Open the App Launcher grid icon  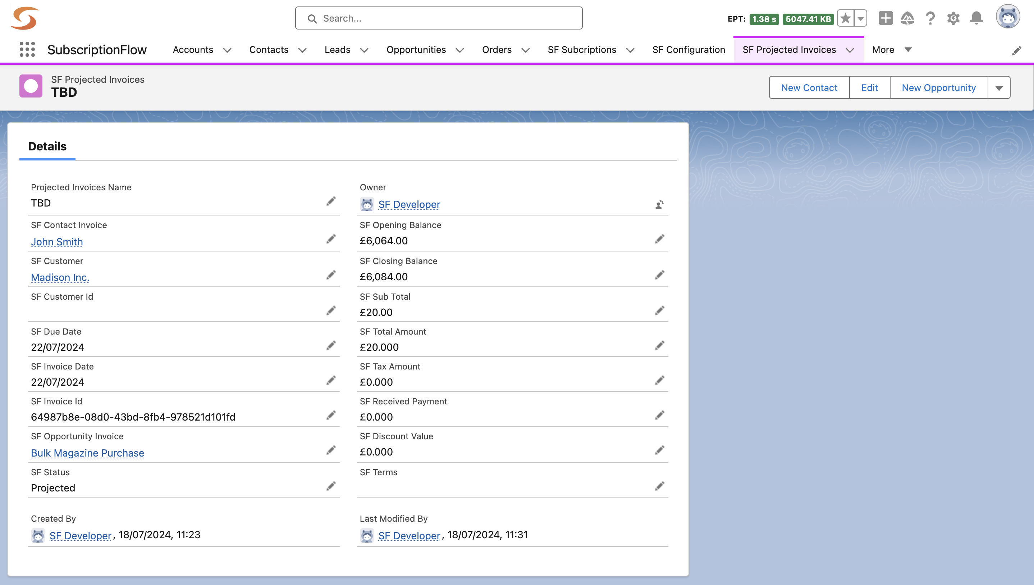click(x=27, y=49)
